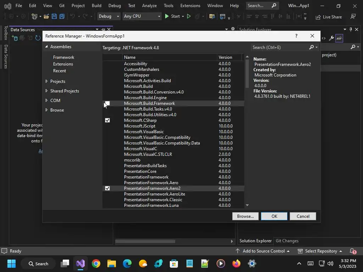Open the Any CPU platform dropdown
The height and width of the screenshot is (272, 363).
point(142,16)
